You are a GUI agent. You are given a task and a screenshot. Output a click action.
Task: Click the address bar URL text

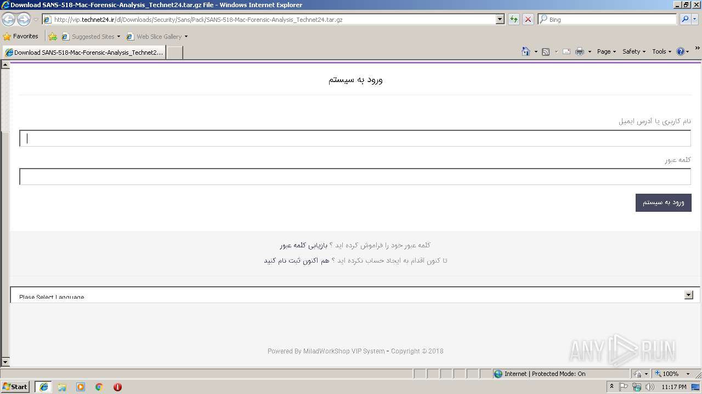tap(198, 20)
